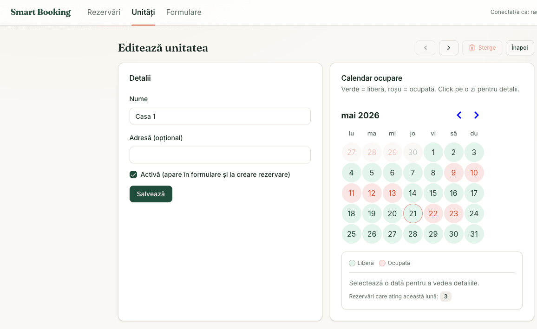Click the green Liberă legend swatch

coord(352,263)
